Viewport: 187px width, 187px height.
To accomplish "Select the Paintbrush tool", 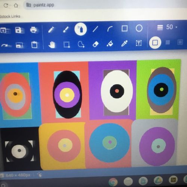I will click(x=66, y=30).
